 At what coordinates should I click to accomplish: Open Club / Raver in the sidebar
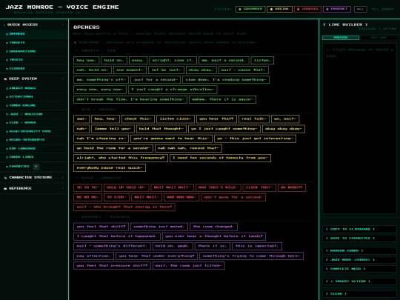click(34, 122)
